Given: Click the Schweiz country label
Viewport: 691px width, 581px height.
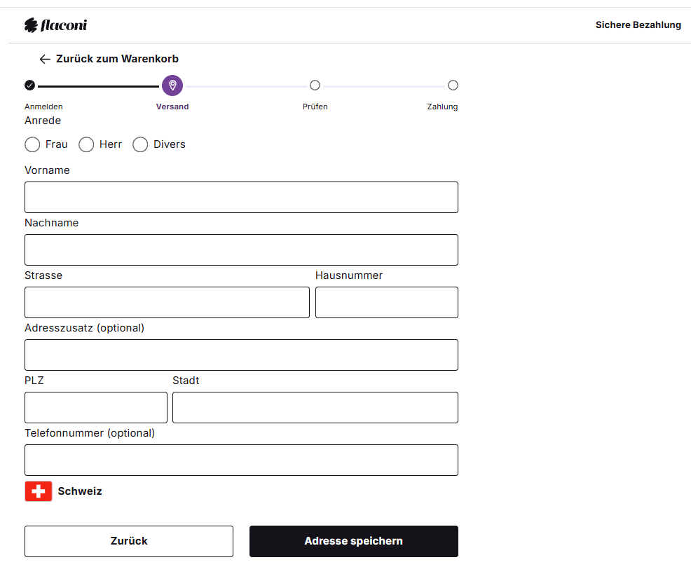Looking at the screenshot, I should 80,491.
